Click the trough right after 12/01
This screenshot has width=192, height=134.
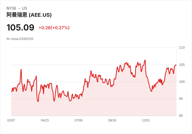click(x=151, y=91)
